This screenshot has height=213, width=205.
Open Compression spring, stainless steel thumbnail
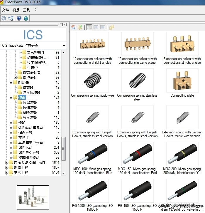(137, 80)
